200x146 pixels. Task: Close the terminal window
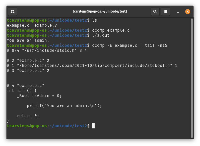(x=187, y=12)
